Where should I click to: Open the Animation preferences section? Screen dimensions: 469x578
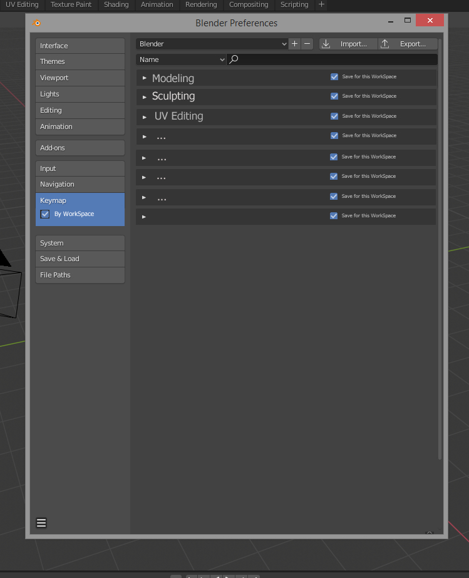pos(80,126)
